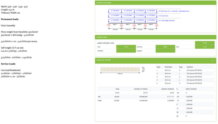218x124 pixels.
Task: Click the global utilization ratio 71 % bar
Action: pos(204,43)
